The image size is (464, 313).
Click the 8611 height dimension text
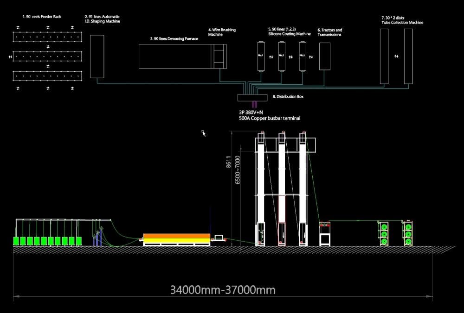coord(229,162)
